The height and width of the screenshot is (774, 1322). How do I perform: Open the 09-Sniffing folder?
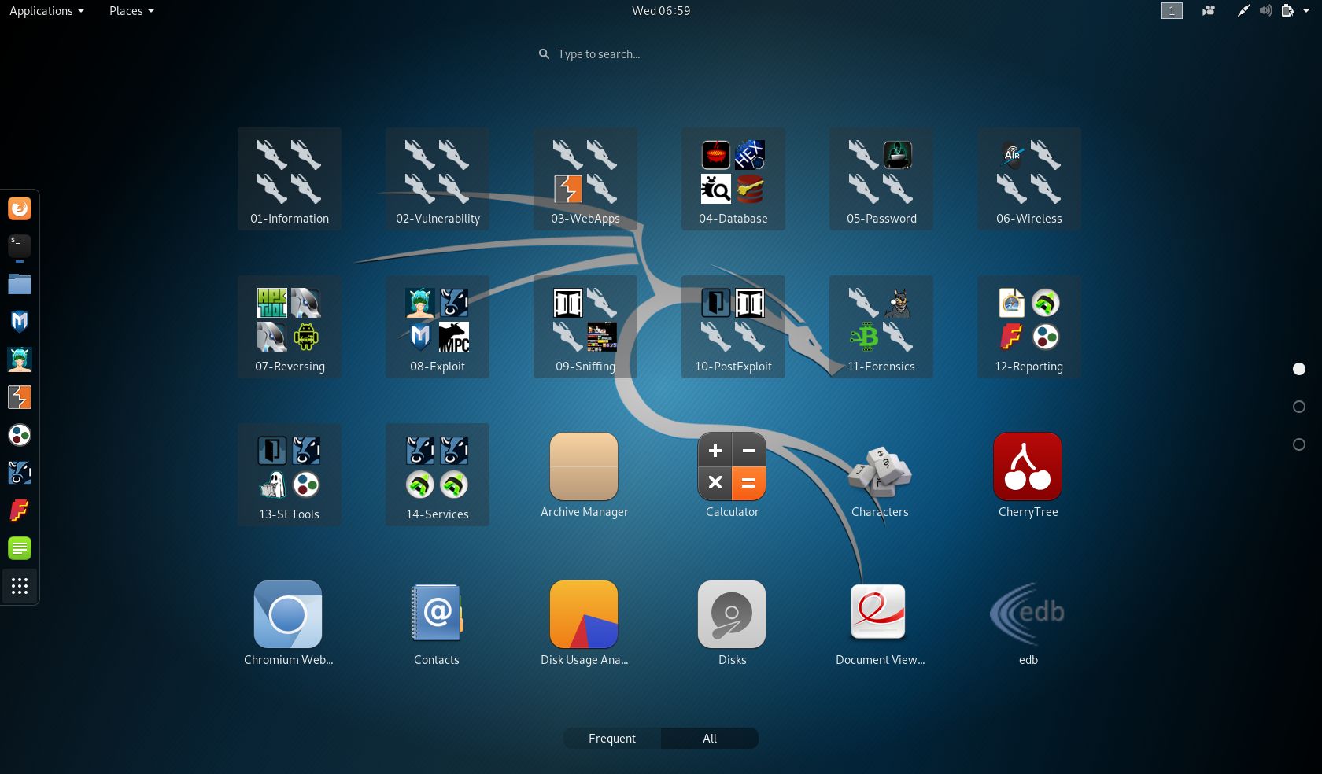tap(585, 327)
